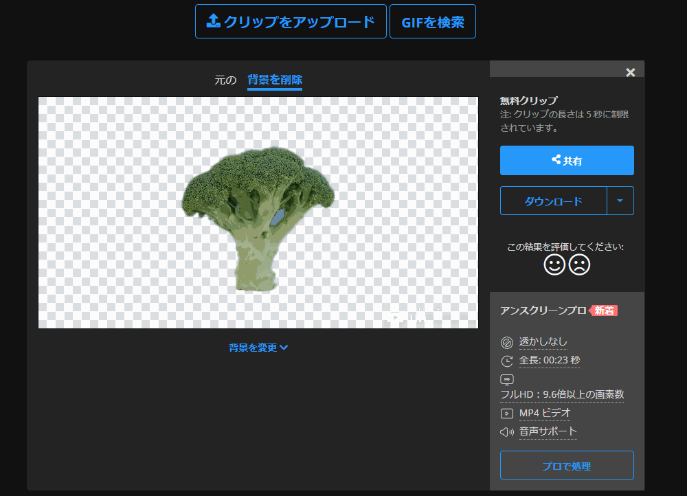Image resolution: width=687 pixels, height=496 pixels.
Task: Close the result panel with the X
Action: [x=630, y=71]
